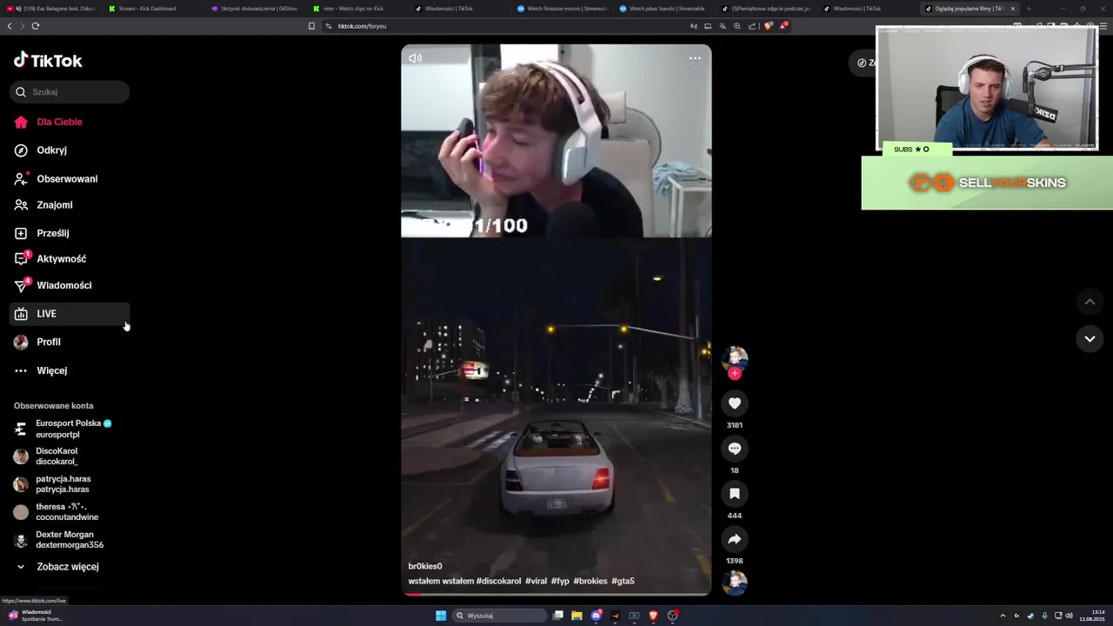Switch to Watch jebac bandzi Streamable tab
The height and width of the screenshot is (626, 1113).
(x=663, y=9)
